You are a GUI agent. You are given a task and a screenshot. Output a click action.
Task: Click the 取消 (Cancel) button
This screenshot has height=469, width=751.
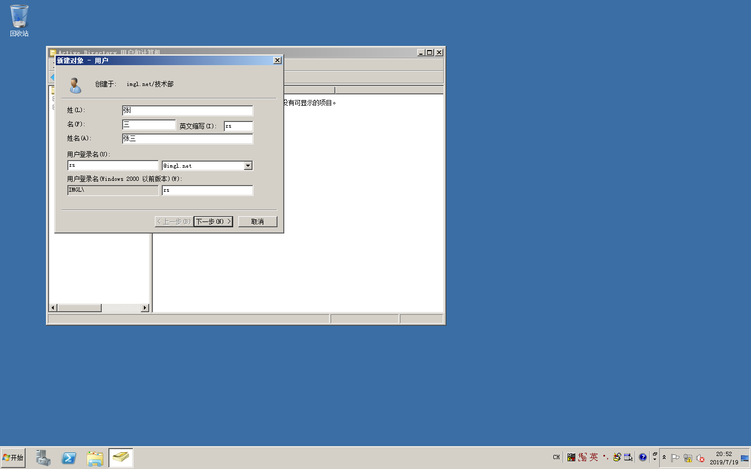coord(258,221)
